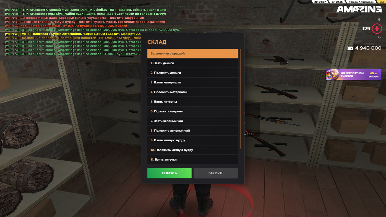This screenshot has width=386, height=217.
Task: Select the highlighted Баллончики с краской item
Action: pyautogui.click(x=192, y=53)
